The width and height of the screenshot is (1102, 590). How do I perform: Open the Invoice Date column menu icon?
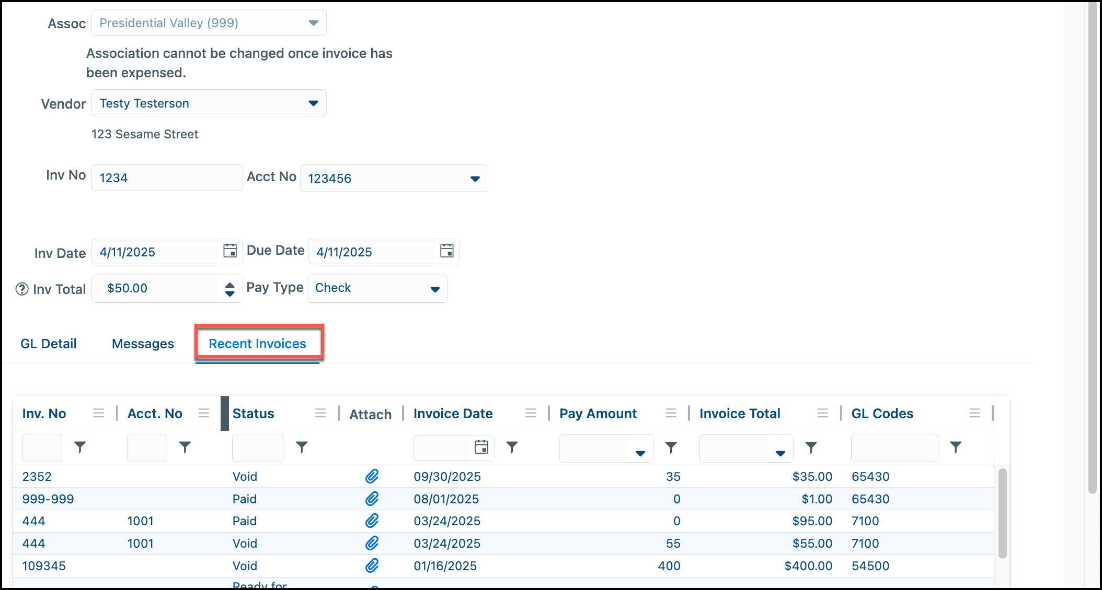pos(531,414)
